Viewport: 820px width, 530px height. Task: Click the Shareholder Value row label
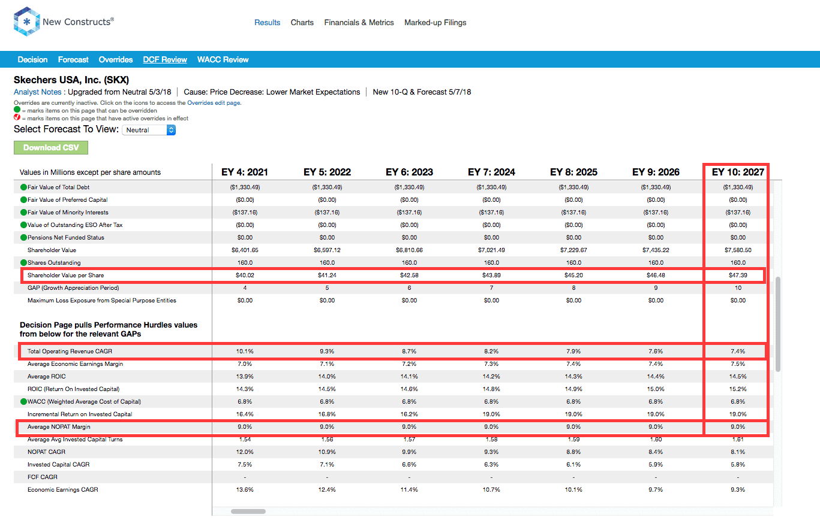52,250
